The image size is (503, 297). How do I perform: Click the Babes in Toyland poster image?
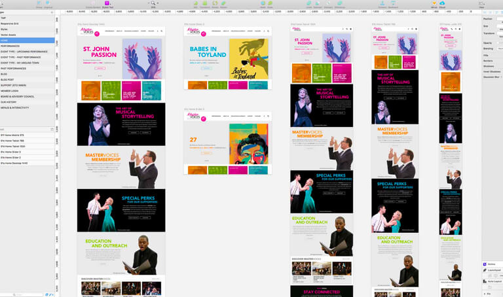coord(249,59)
